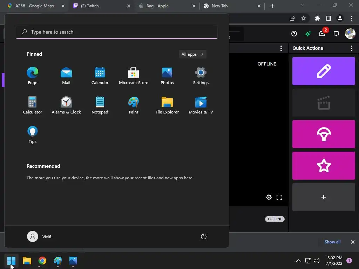Open Twitch user avatar menu

pos(350,34)
